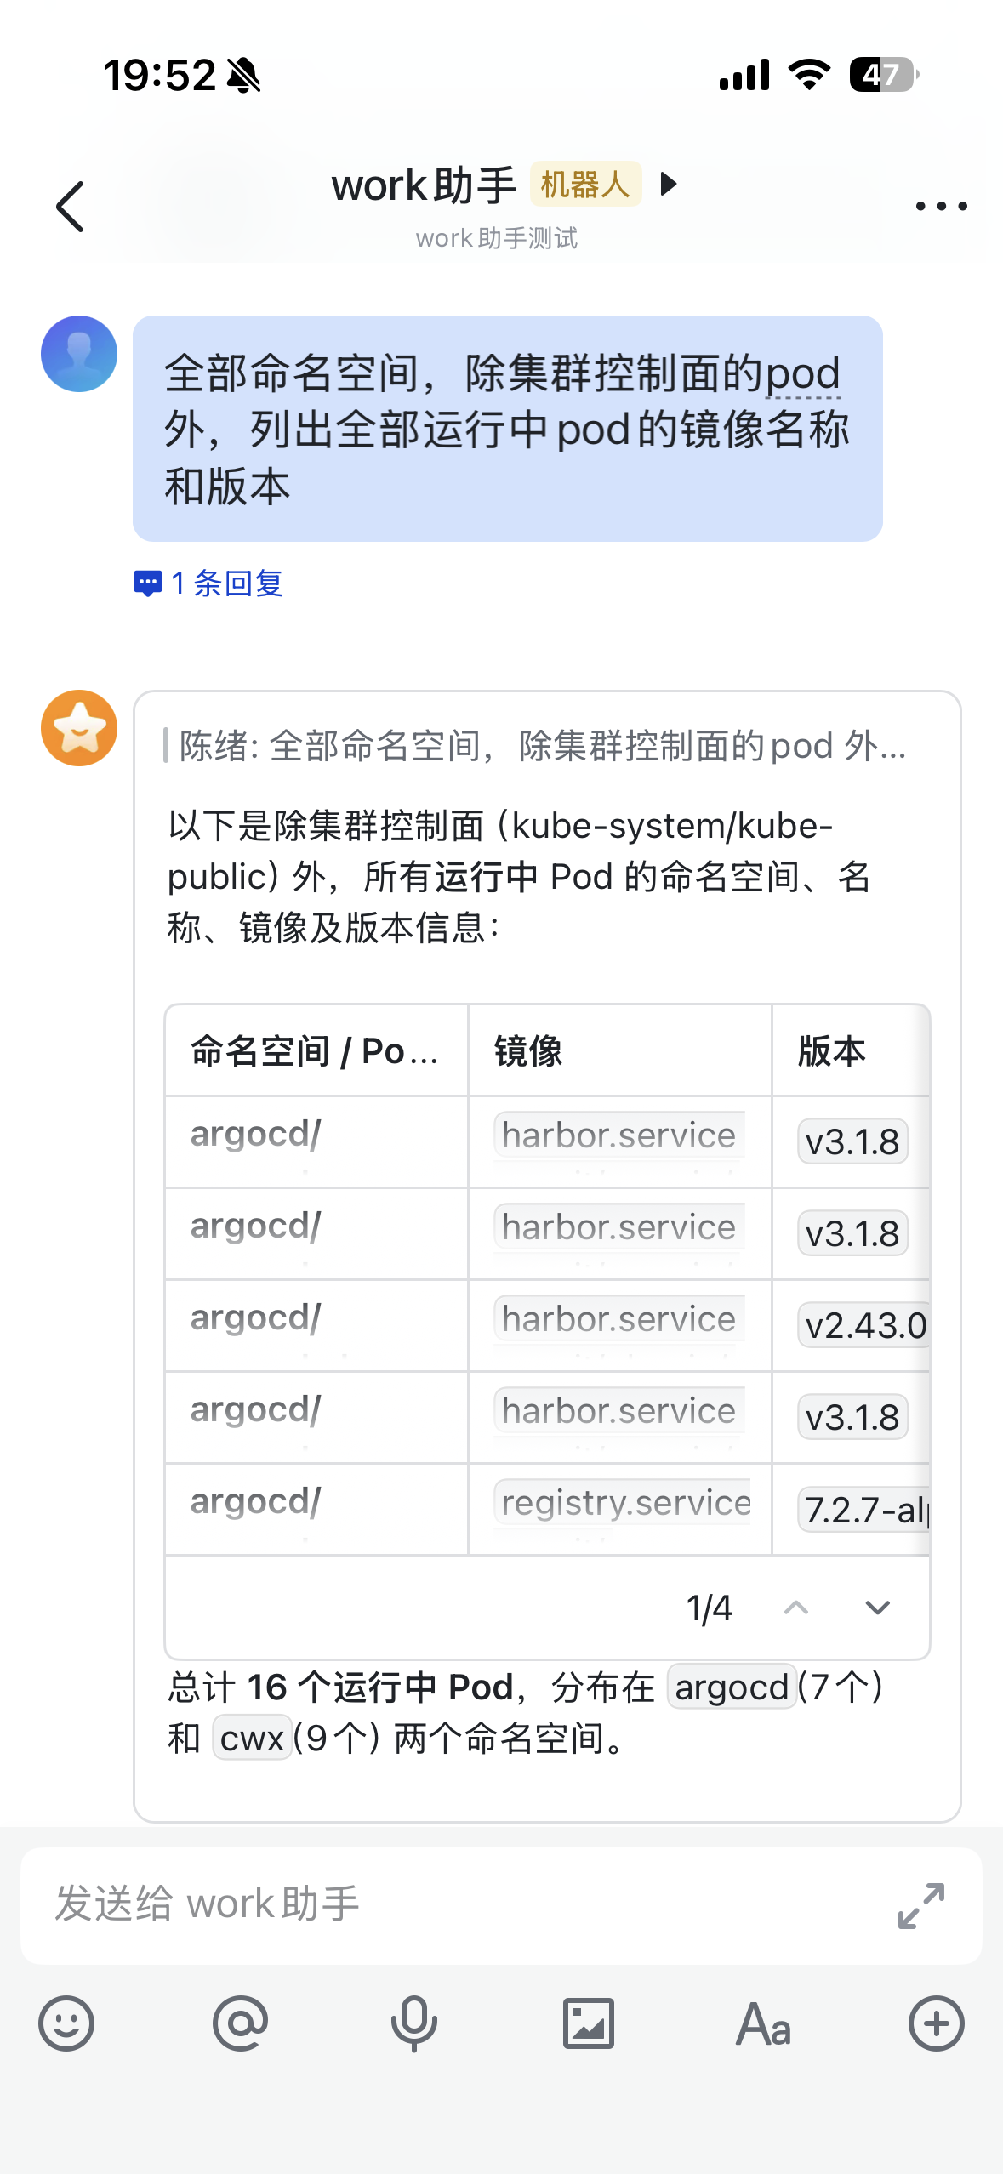1003x2174 pixels.
Task: Tap the Aa text formatting icon
Action: (x=763, y=2024)
